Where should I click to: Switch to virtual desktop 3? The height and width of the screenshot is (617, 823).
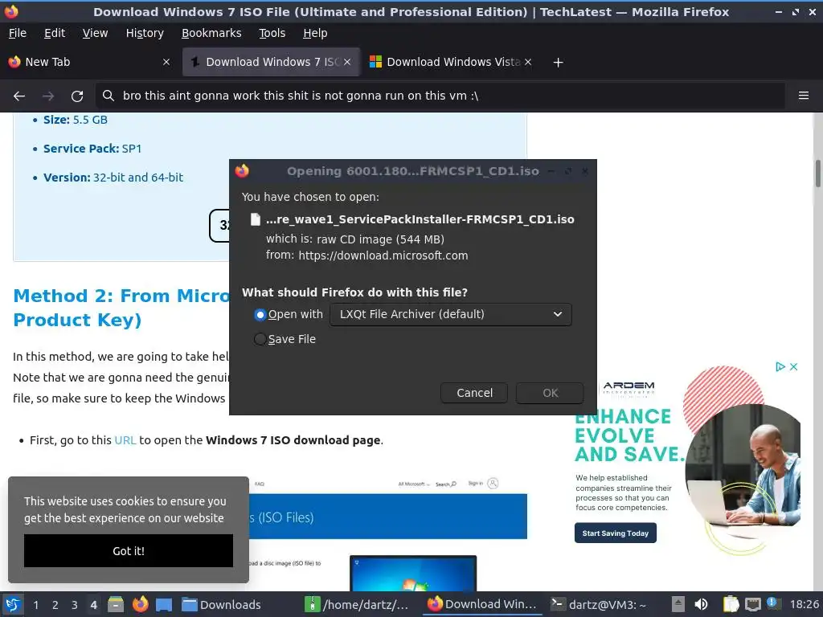(x=75, y=605)
